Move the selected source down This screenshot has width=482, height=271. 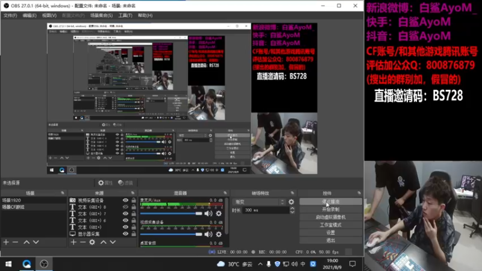[113, 242]
